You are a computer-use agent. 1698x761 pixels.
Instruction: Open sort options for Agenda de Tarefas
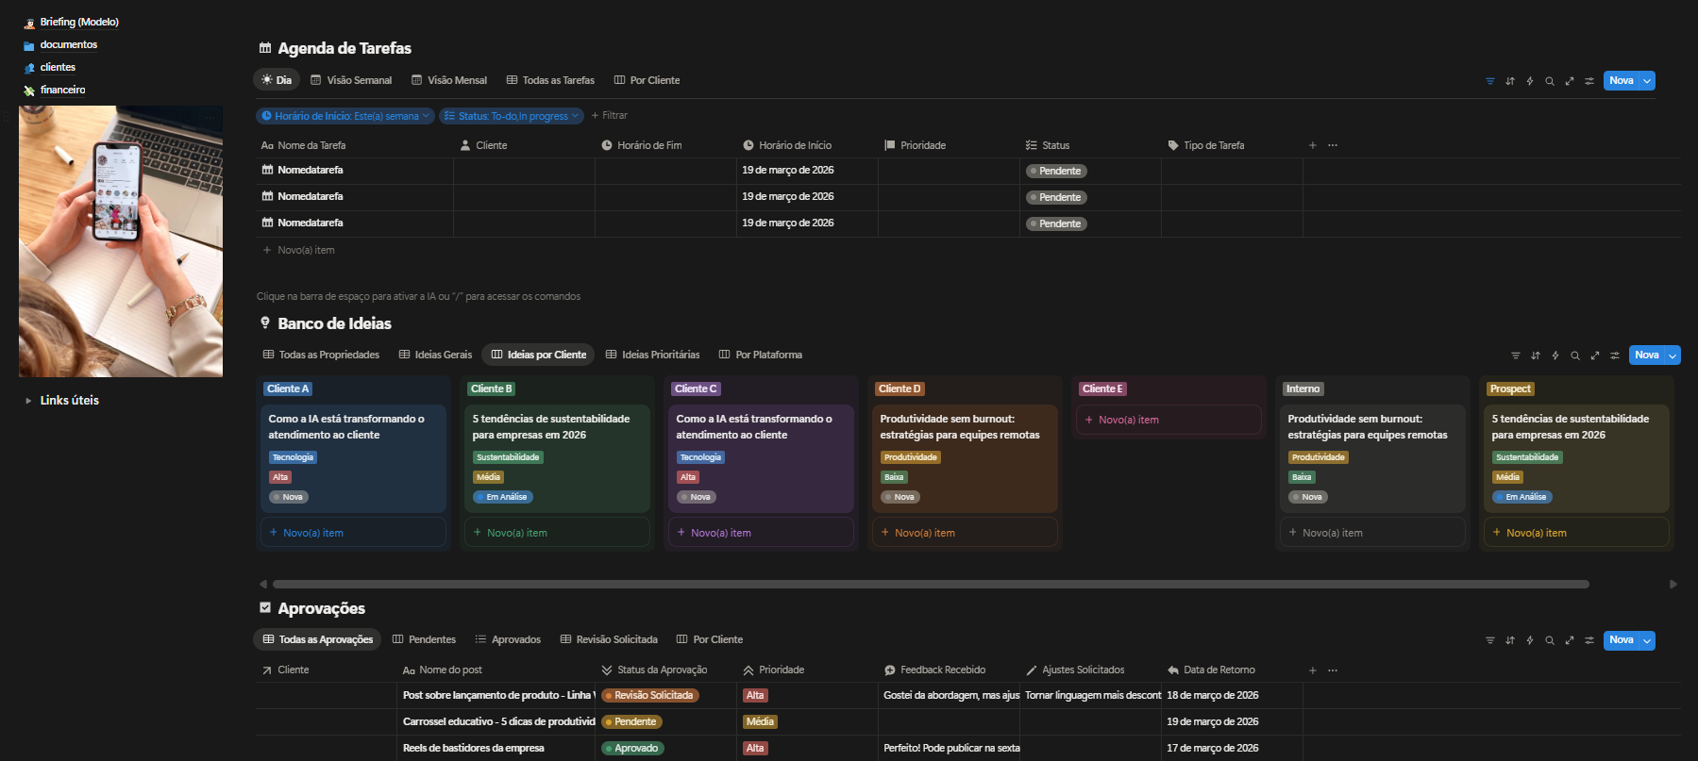(x=1510, y=81)
